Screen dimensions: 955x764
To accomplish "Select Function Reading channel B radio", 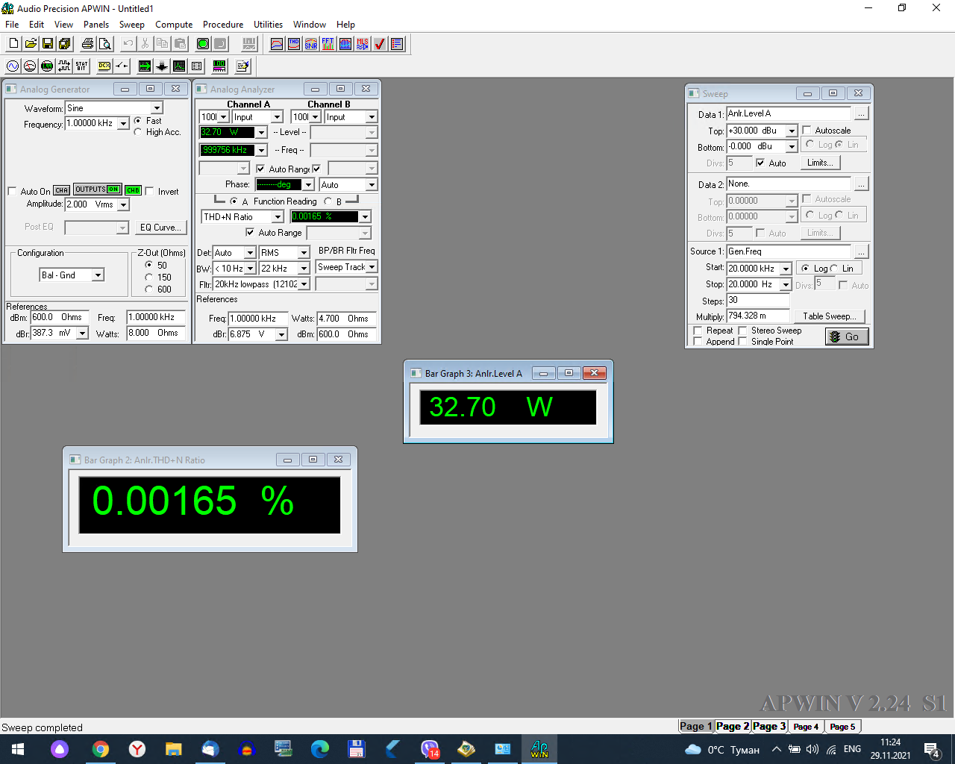I will coord(328,201).
